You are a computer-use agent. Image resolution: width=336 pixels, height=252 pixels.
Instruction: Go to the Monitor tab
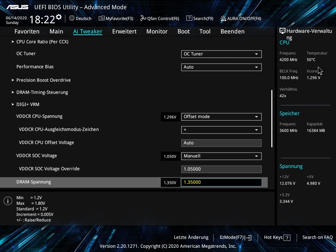pos(157,31)
